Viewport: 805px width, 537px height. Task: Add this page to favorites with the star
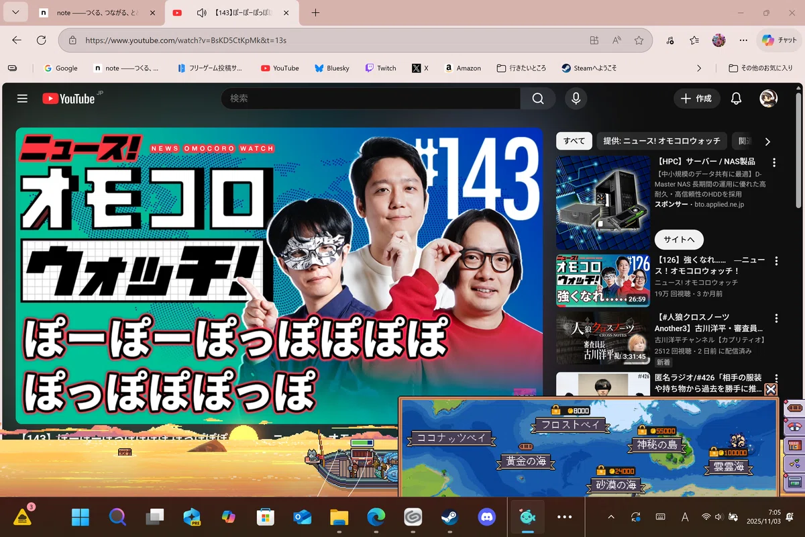(x=639, y=40)
